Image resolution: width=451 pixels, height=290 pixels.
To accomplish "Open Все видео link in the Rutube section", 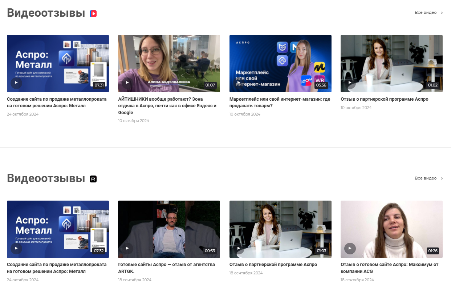I will pos(426,178).
